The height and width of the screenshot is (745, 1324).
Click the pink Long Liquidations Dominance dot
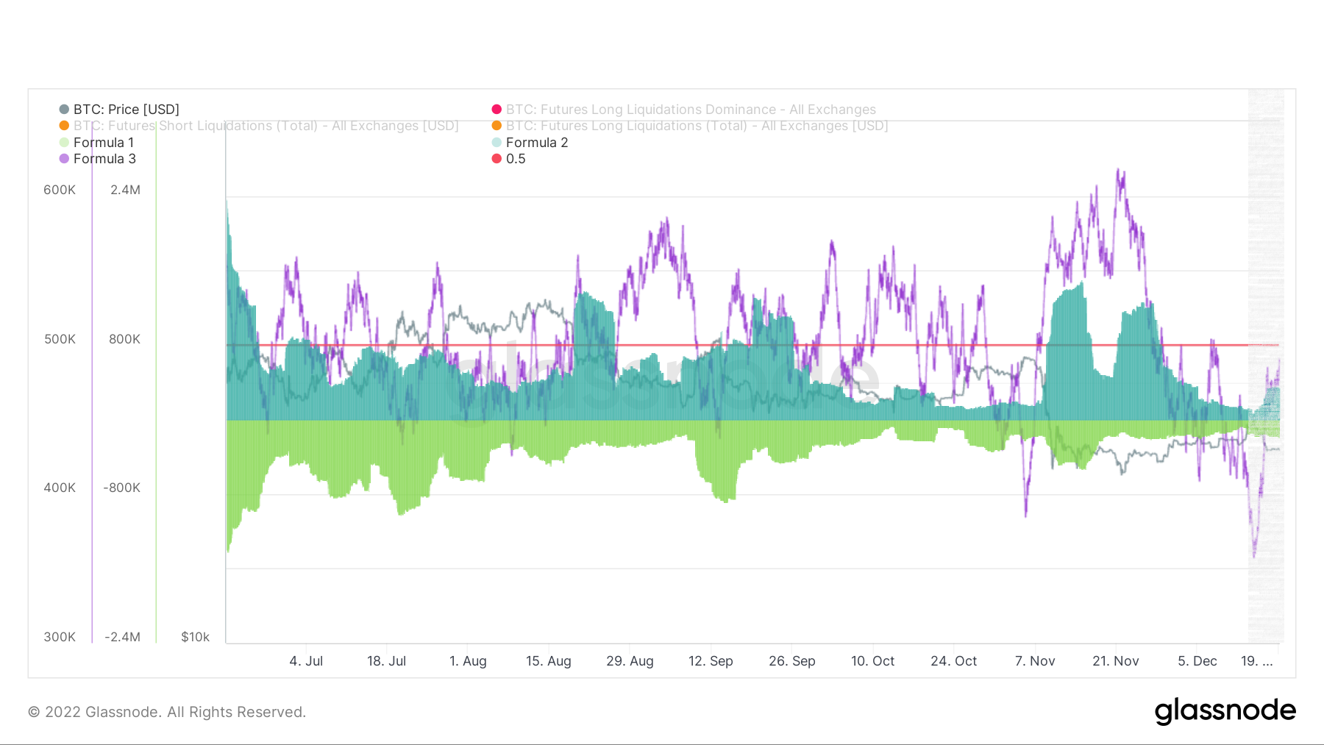point(496,110)
